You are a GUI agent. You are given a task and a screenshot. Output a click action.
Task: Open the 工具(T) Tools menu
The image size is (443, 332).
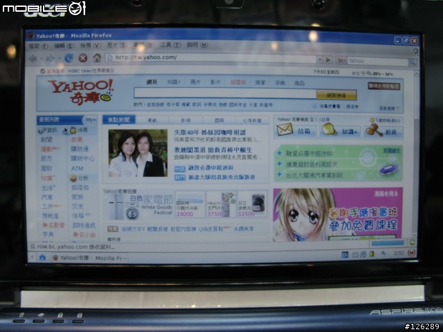170,45
